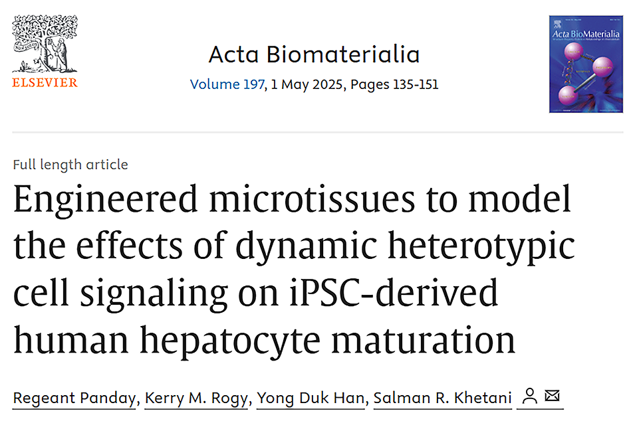Screen dimensions: 635x421
Task: Open author Regeant Panday's details
Action: [x=73, y=398]
